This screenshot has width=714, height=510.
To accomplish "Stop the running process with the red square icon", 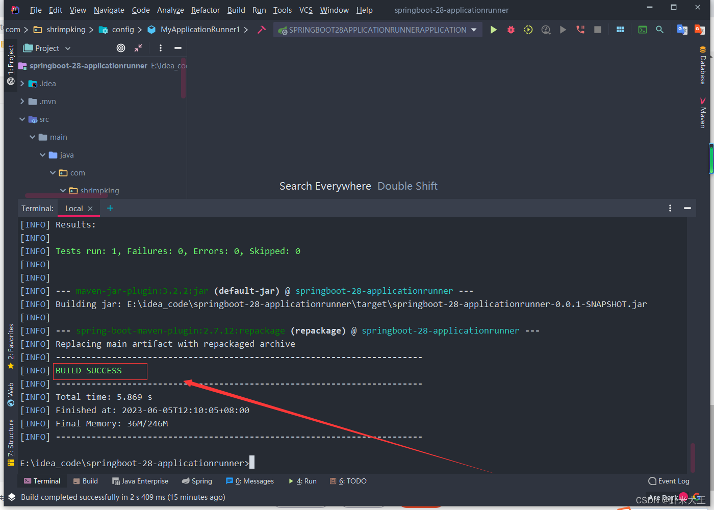I will pos(597,30).
